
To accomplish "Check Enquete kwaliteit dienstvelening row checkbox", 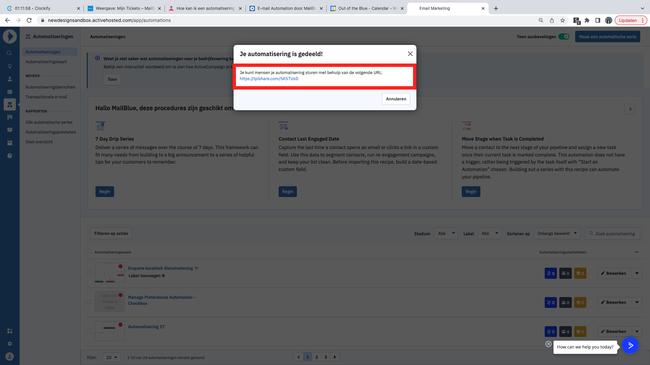I will point(89,273).
